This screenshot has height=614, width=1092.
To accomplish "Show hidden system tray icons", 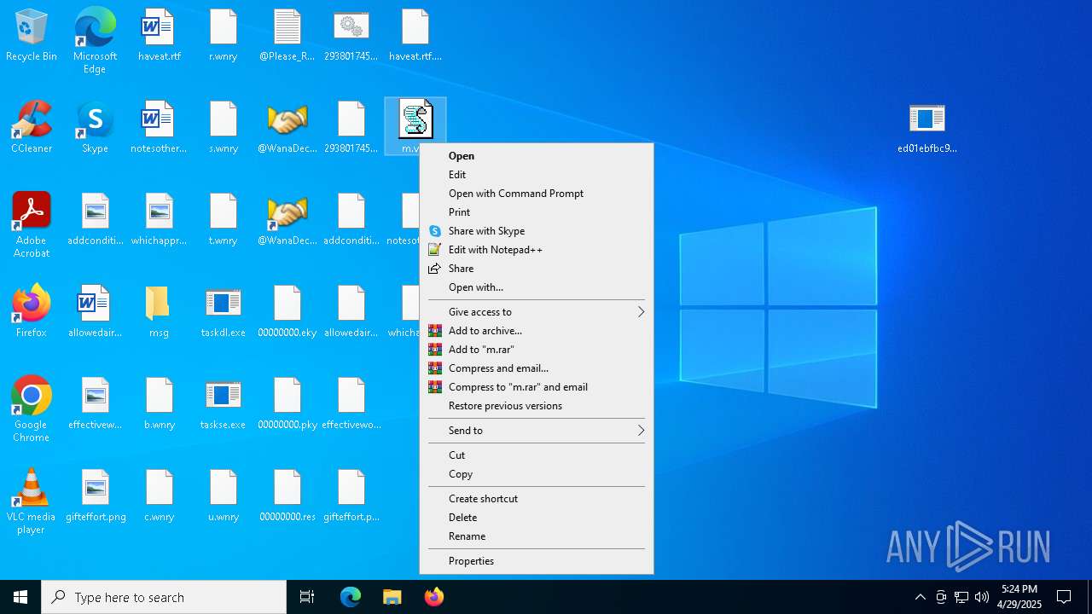I will (921, 597).
